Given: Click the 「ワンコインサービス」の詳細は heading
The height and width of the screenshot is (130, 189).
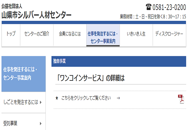Looking at the screenshot, I should point(91,78).
